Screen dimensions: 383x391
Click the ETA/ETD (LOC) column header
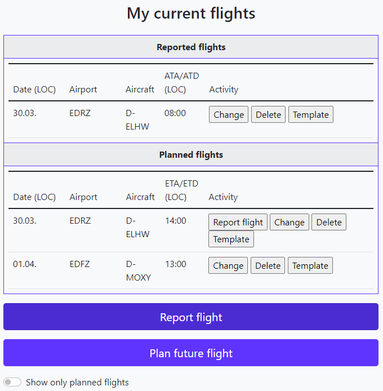coord(181,190)
